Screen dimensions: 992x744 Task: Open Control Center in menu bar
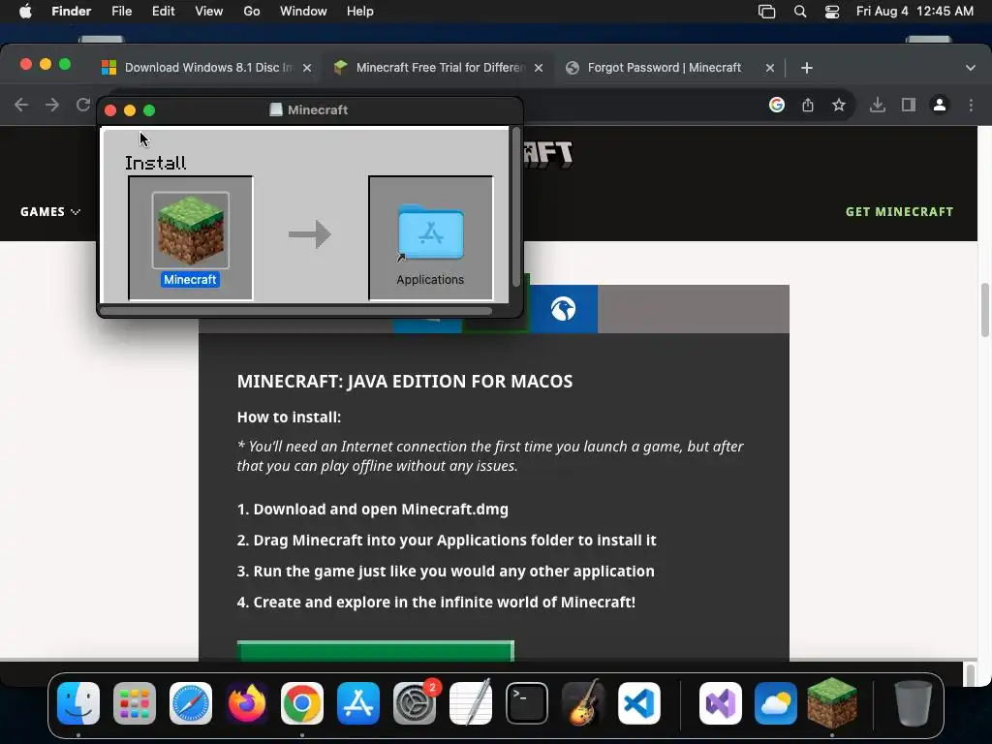pyautogui.click(x=832, y=12)
